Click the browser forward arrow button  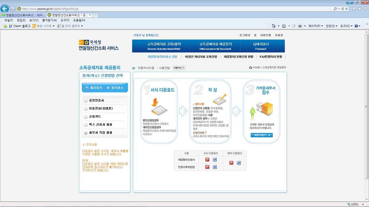point(13,9)
